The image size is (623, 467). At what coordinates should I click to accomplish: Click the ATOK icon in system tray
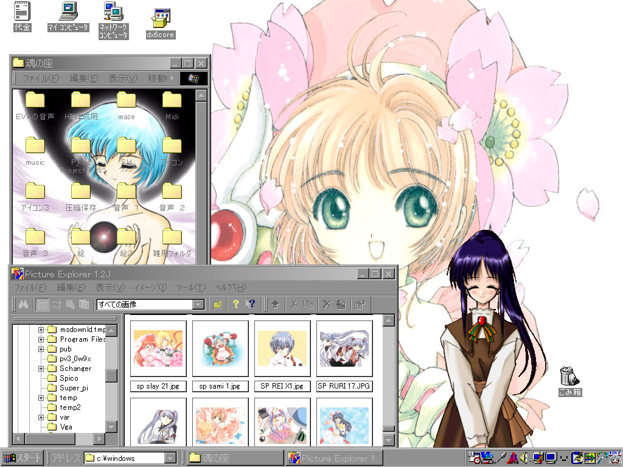click(512, 458)
